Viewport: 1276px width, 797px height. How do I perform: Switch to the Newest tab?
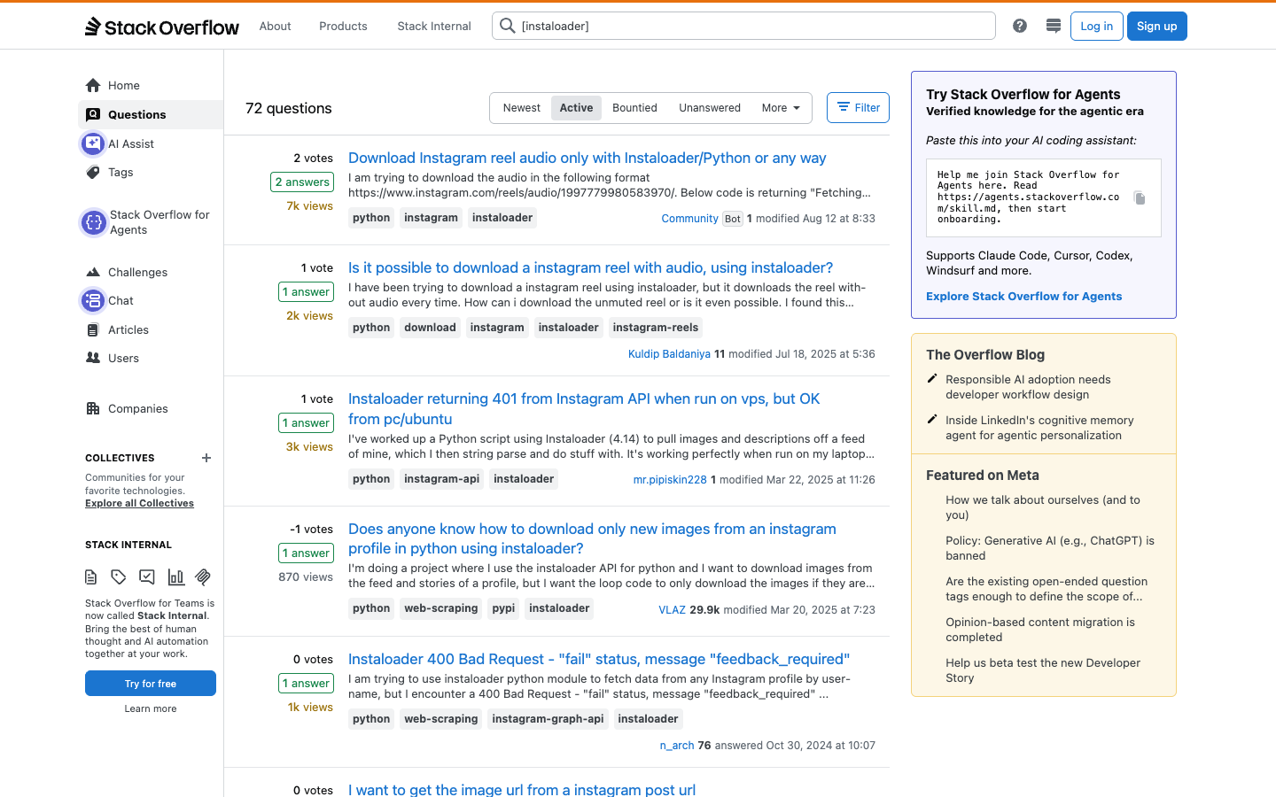(522, 108)
